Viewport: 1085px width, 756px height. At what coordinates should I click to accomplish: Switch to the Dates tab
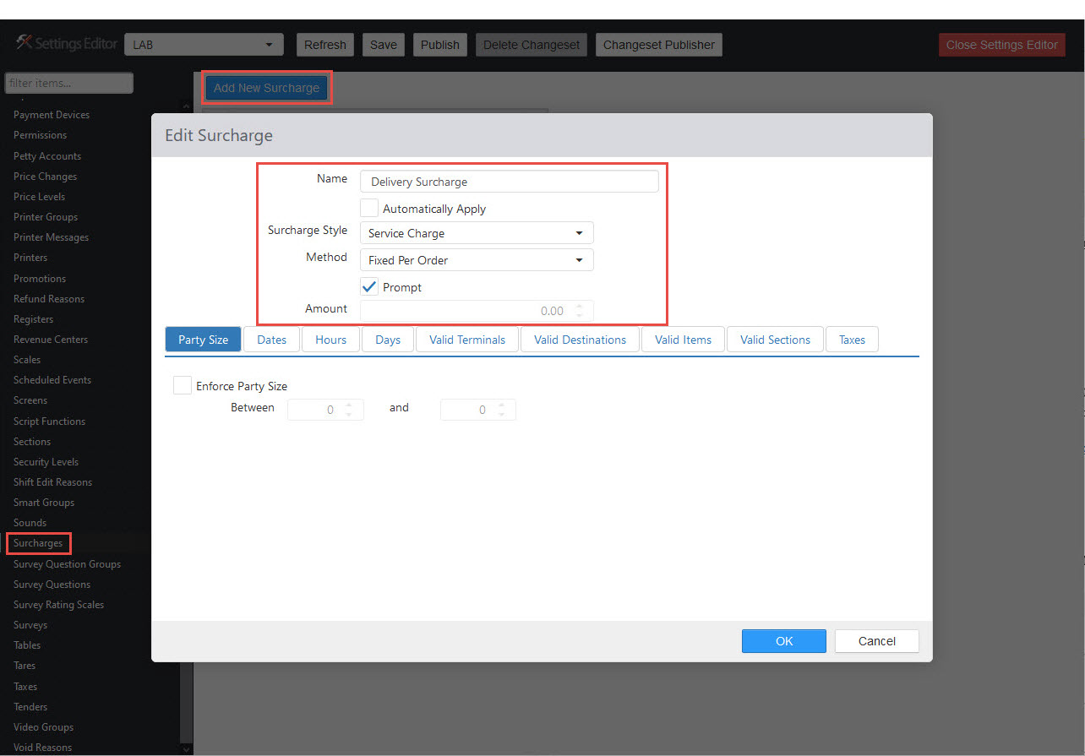point(272,340)
